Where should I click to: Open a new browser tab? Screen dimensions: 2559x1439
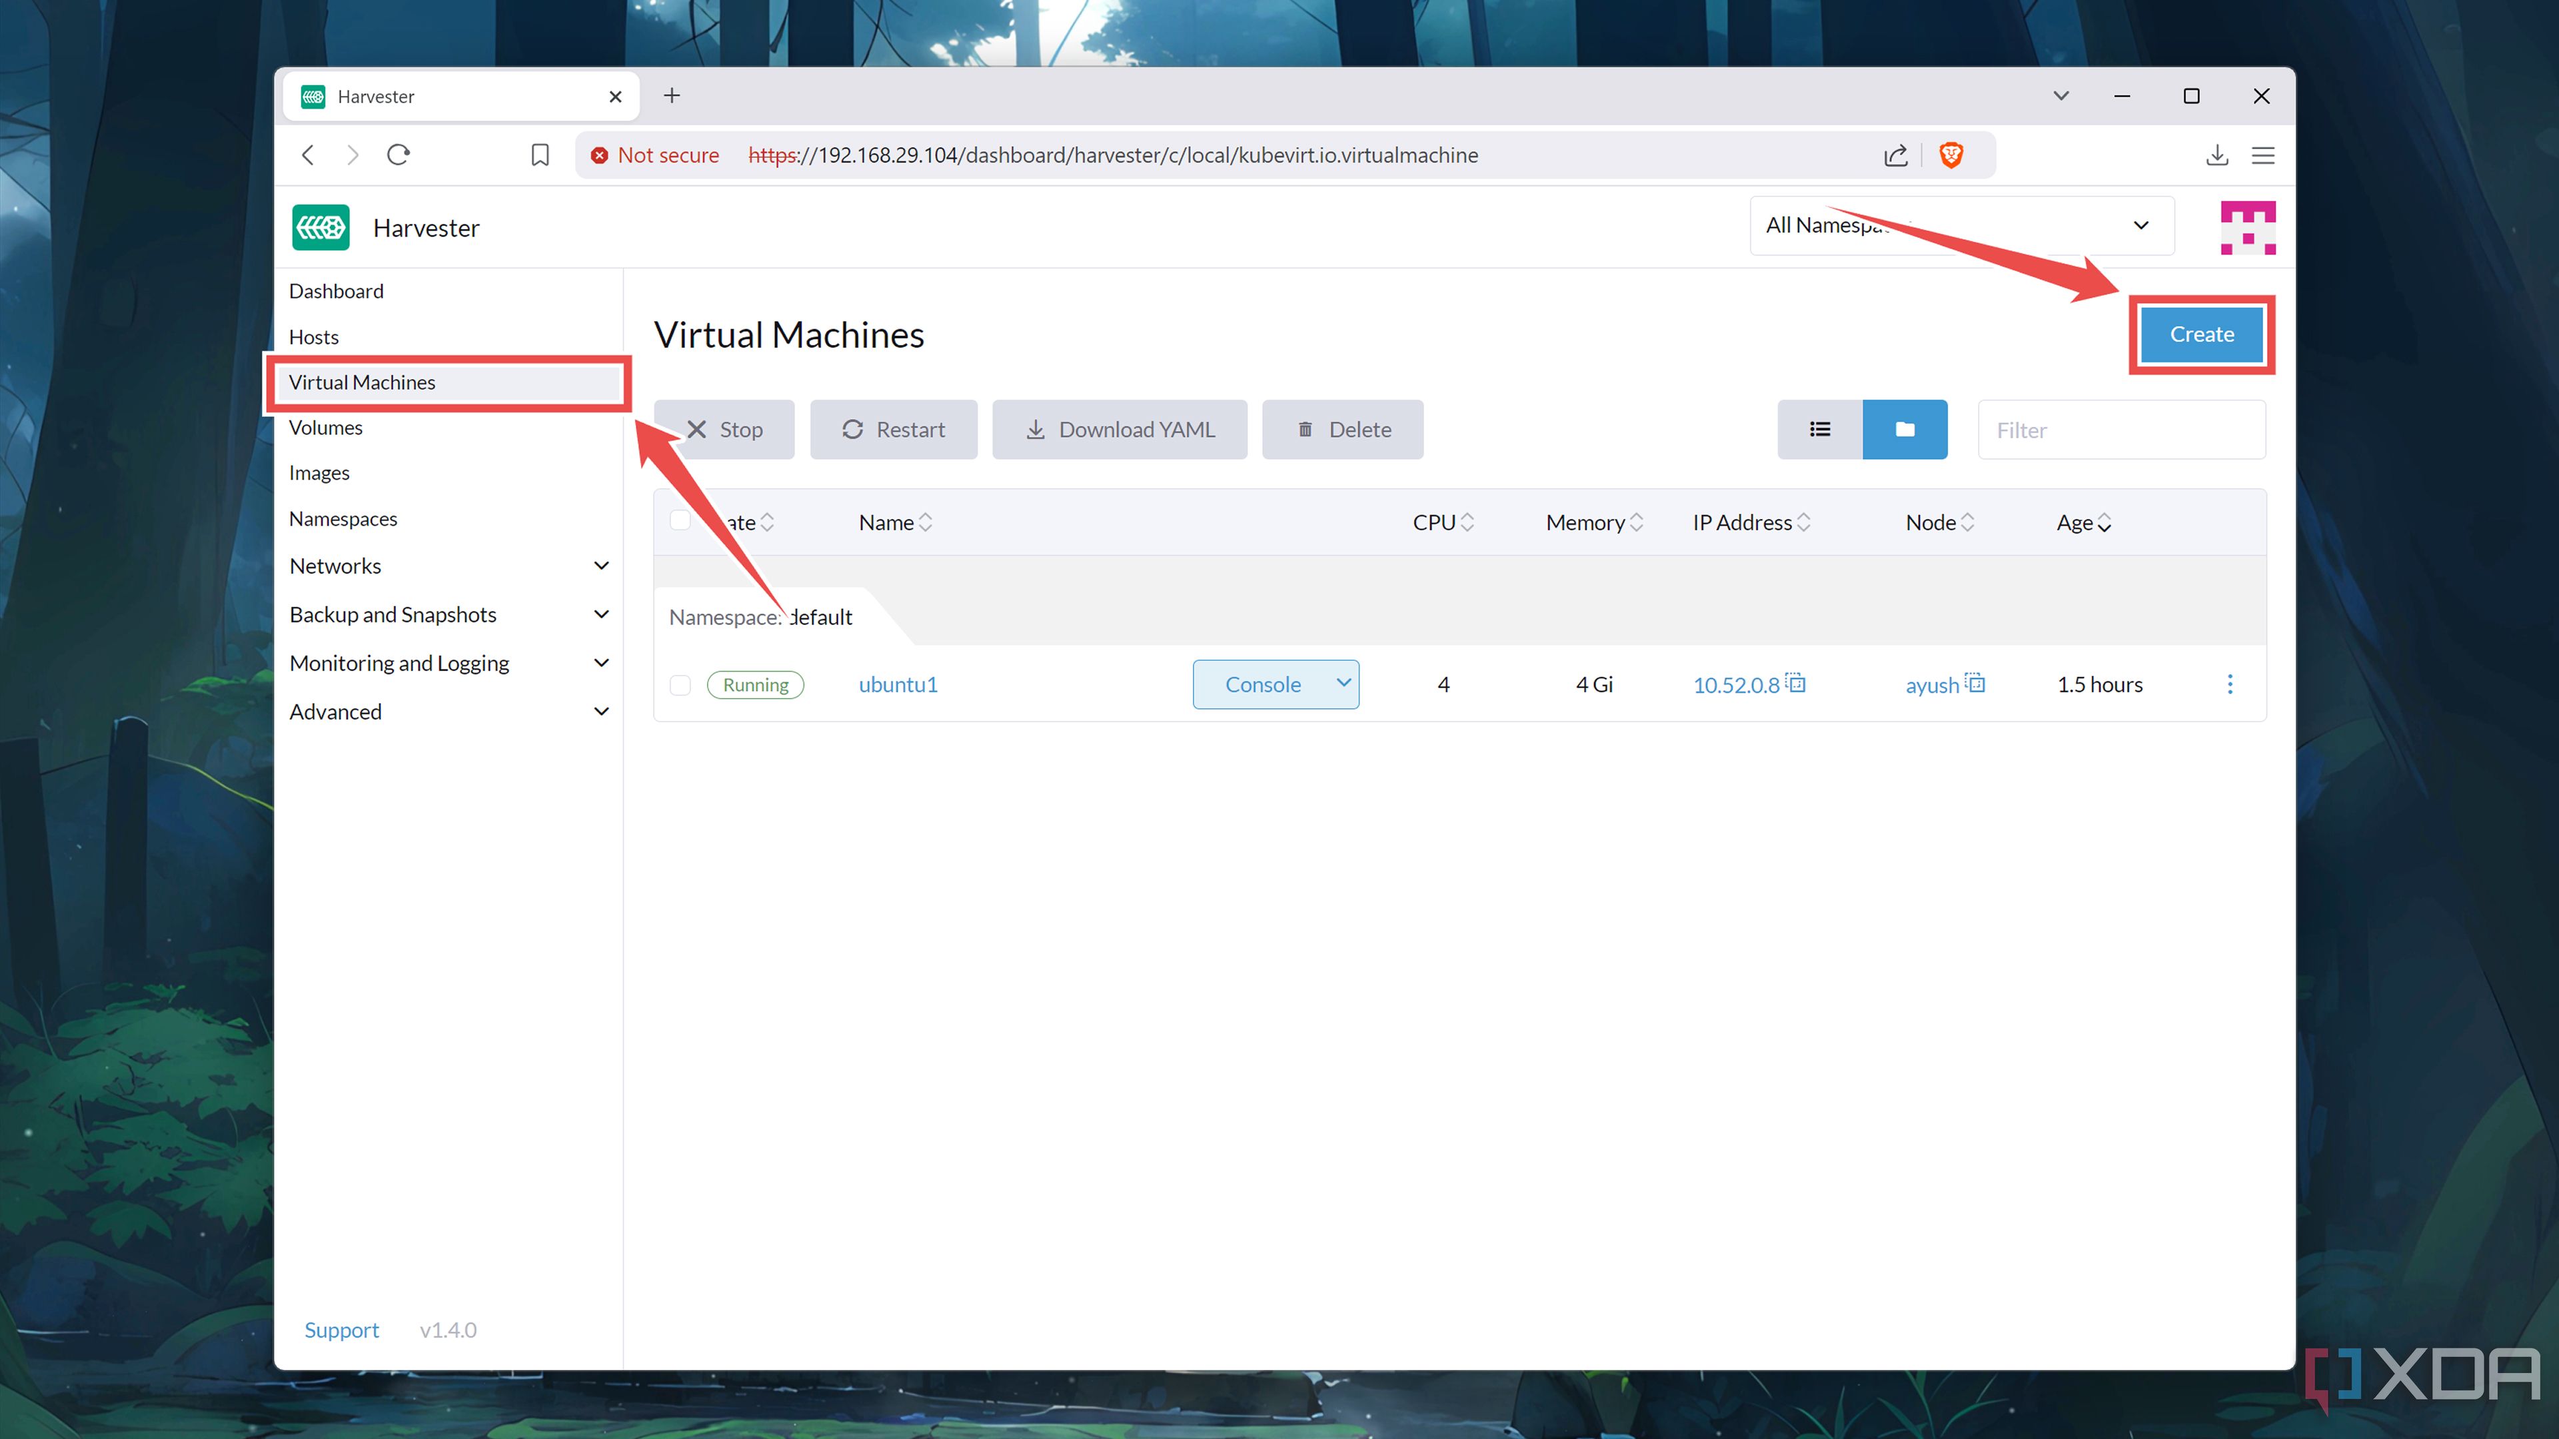click(672, 95)
